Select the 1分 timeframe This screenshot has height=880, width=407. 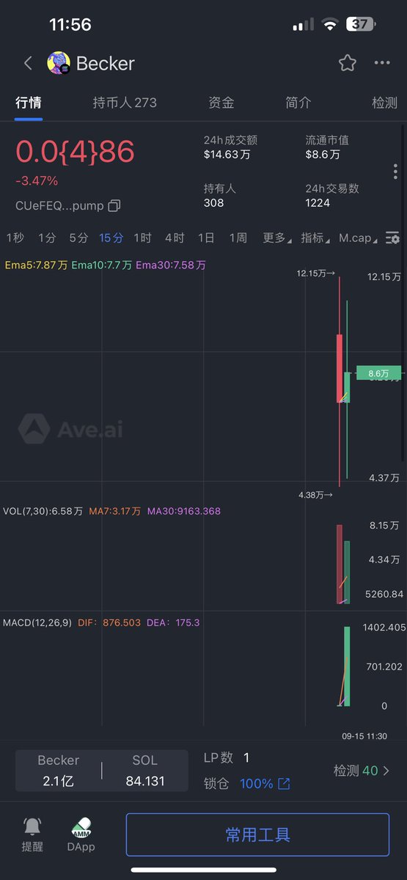click(47, 238)
